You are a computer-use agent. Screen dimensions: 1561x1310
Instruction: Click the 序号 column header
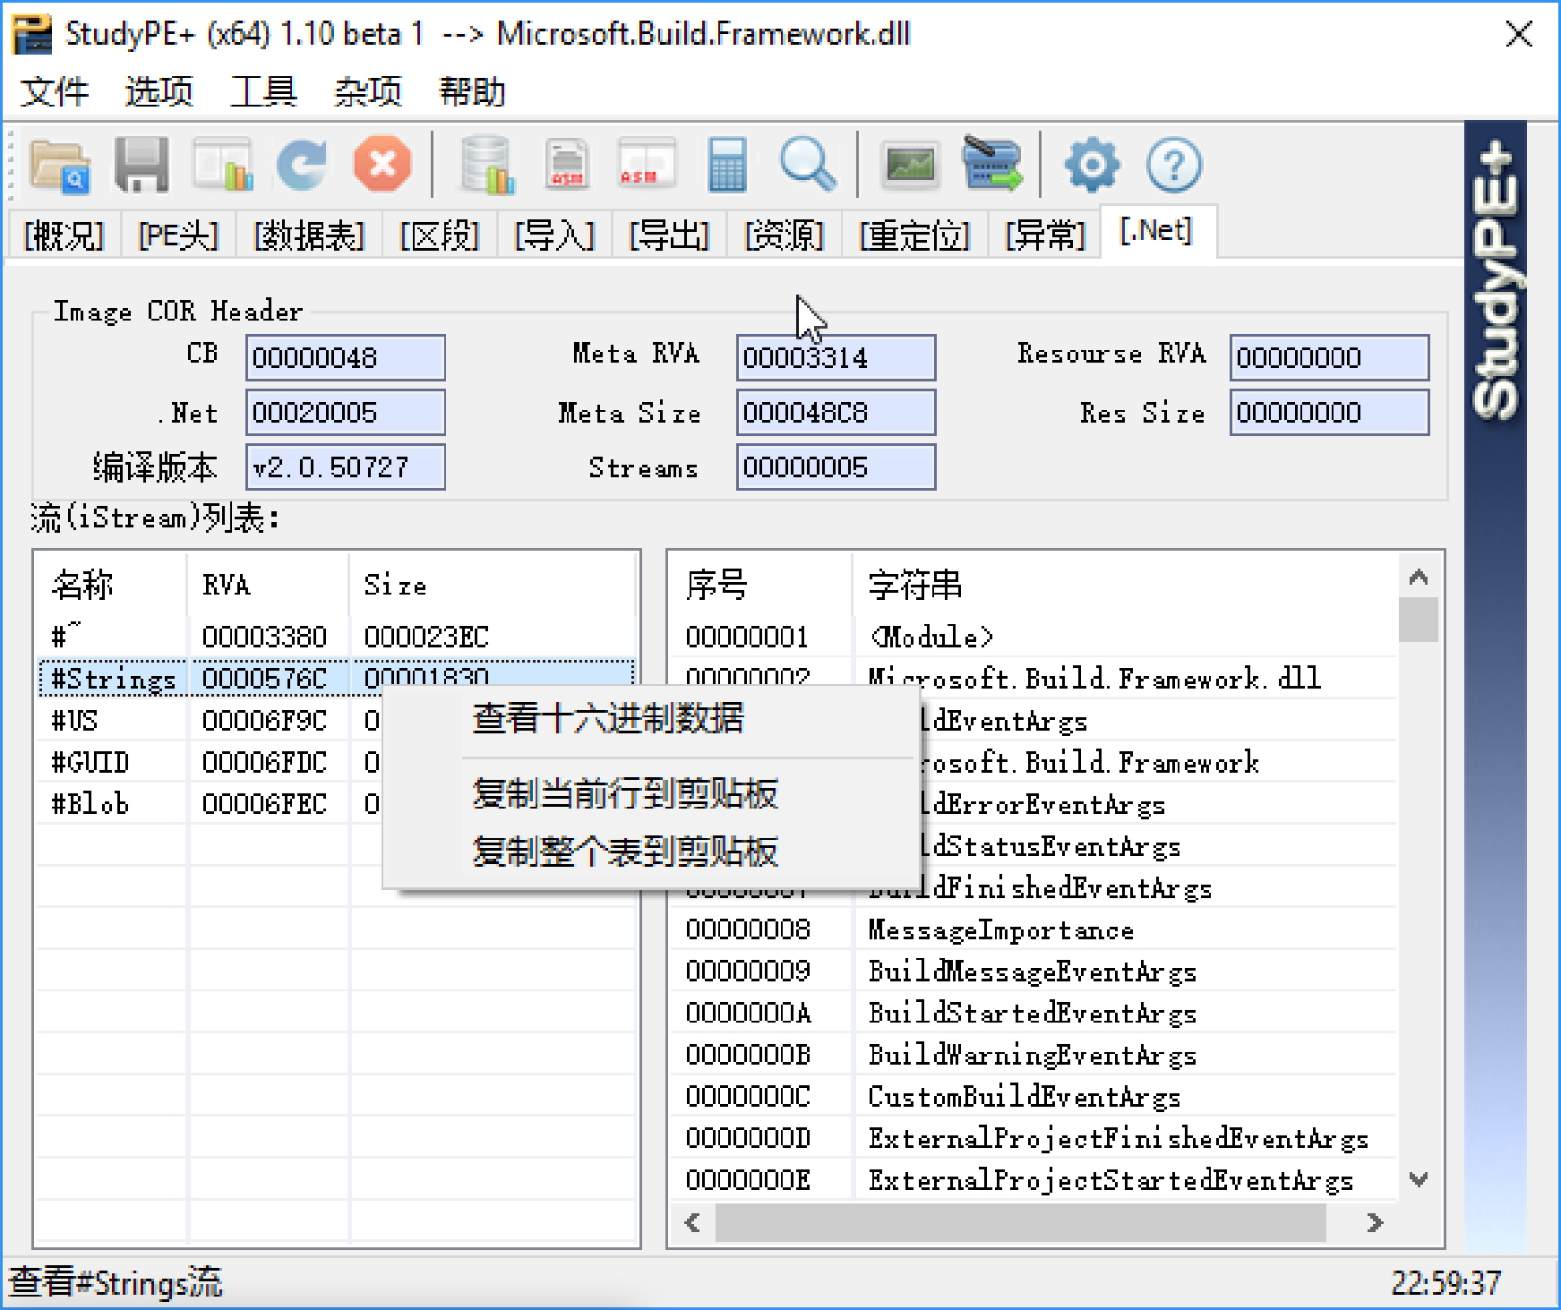click(x=761, y=585)
